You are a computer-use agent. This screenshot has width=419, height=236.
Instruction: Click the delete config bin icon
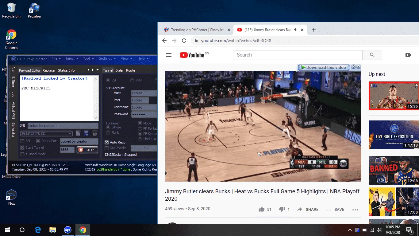(x=95, y=133)
